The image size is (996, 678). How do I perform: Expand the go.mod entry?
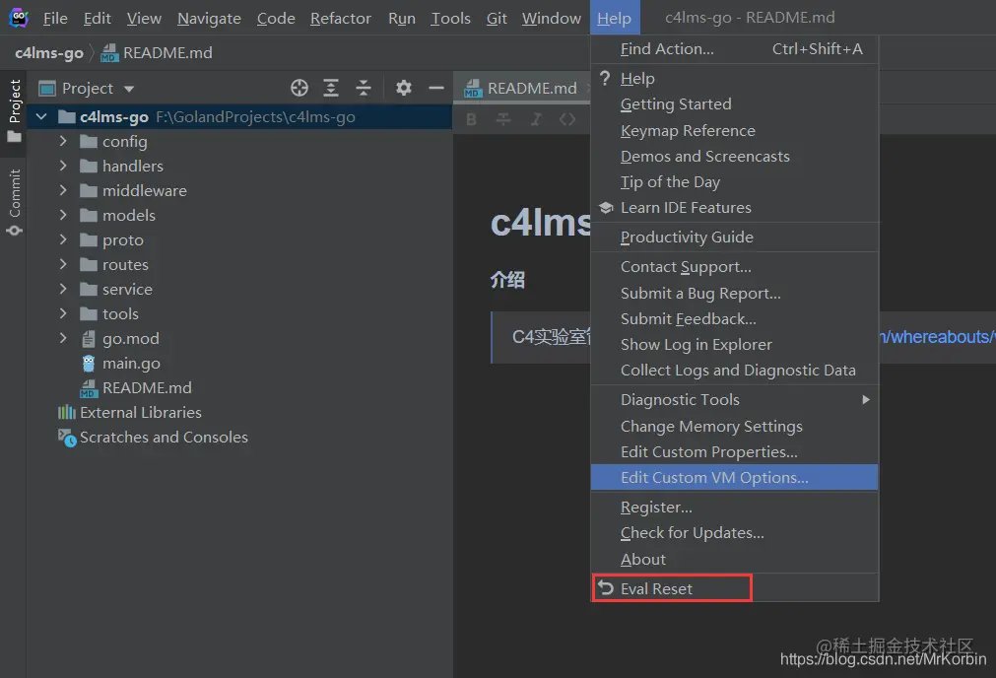click(63, 338)
